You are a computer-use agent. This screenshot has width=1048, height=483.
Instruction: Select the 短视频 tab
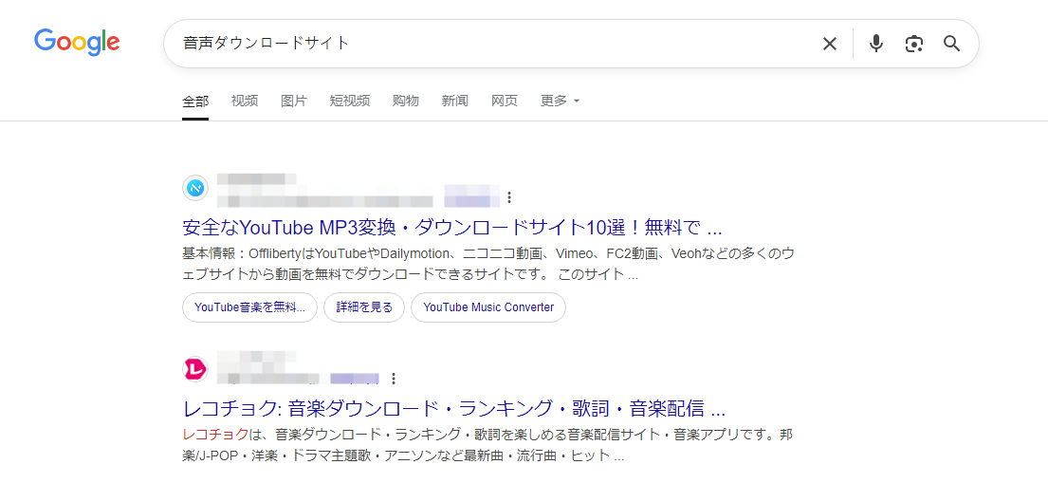[x=350, y=101]
